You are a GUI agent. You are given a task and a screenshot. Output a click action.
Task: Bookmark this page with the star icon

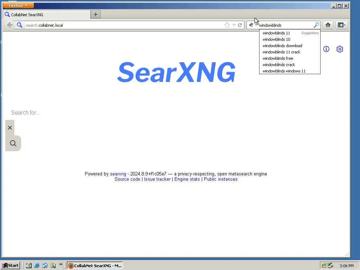coord(227,25)
